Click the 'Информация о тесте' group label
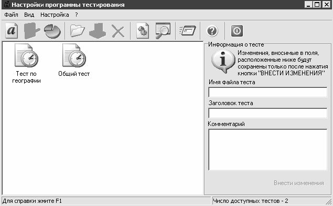The image size is (333, 206). tap(236, 44)
